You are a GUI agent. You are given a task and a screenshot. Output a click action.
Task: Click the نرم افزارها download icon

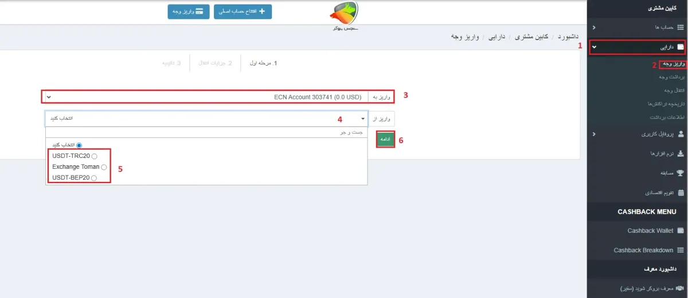(x=681, y=154)
